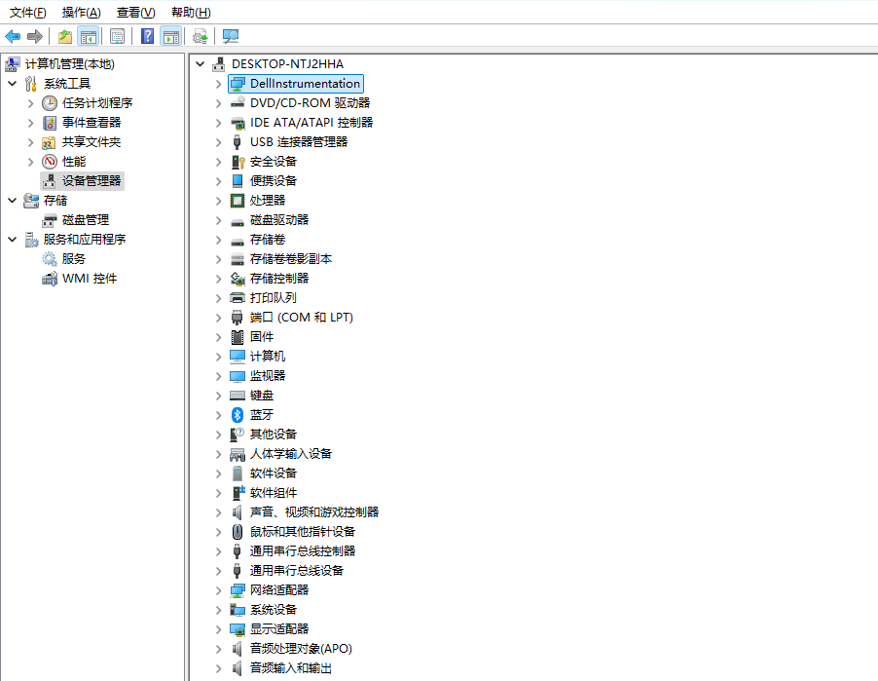878x681 pixels.
Task: Click the printer icon beside 打印队列
Action: point(238,297)
